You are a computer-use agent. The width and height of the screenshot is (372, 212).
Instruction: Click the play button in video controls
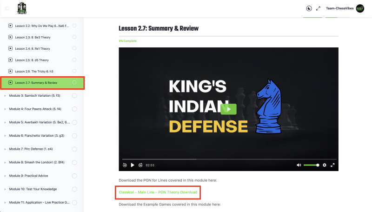(x=133, y=165)
